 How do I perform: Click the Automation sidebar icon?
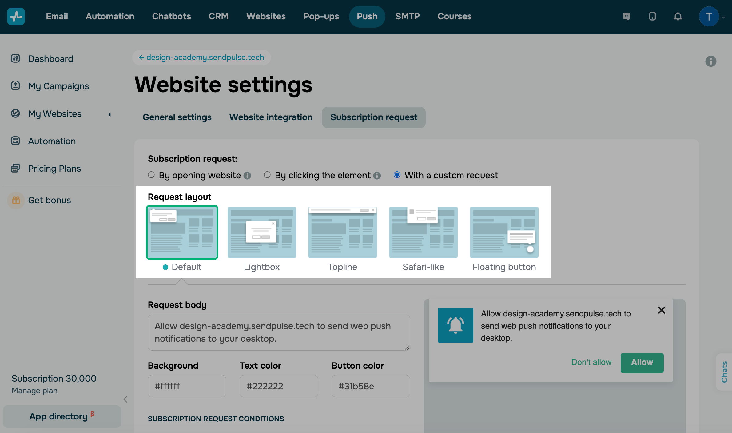coord(15,141)
